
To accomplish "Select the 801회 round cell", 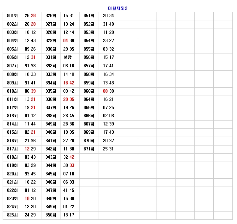I will (x=12, y=16).
